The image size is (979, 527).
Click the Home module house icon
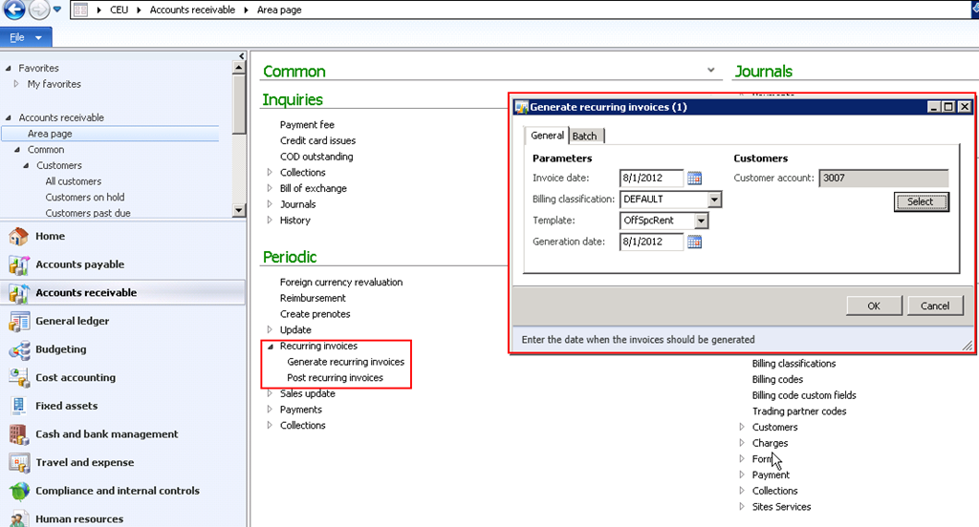(x=18, y=237)
